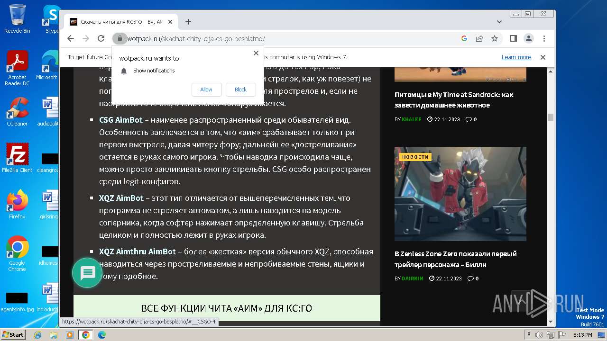
Task: Open Recycle Bin on desktop
Action: [17, 19]
